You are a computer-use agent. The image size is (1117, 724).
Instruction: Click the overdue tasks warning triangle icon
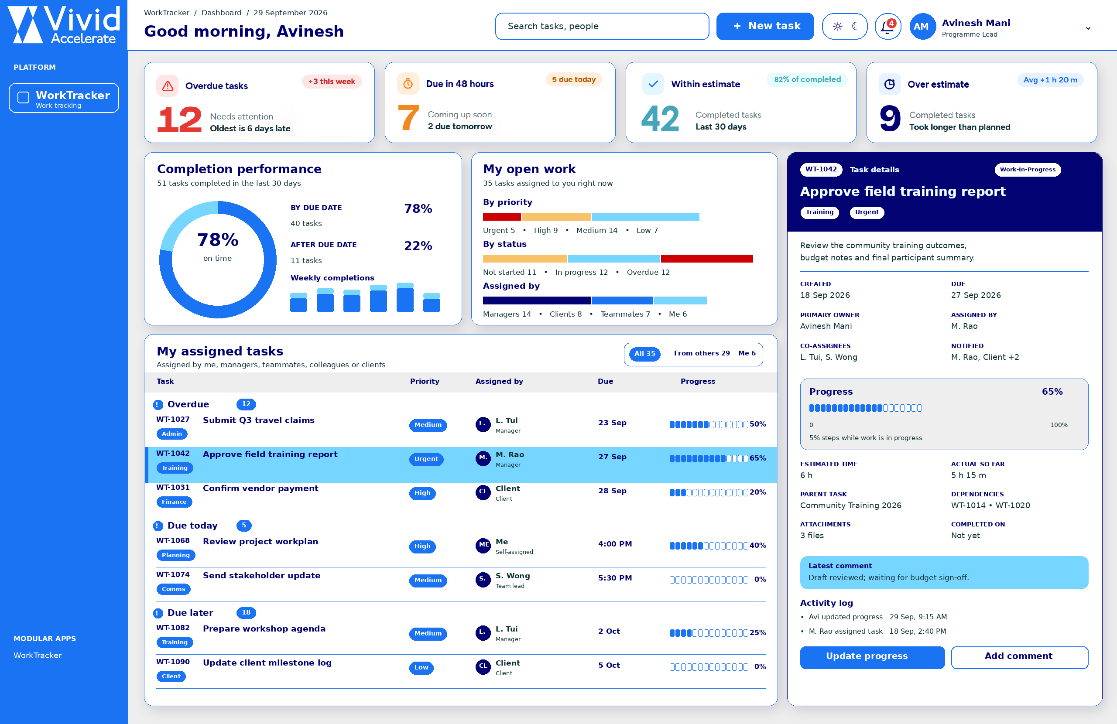[x=168, y=86]
